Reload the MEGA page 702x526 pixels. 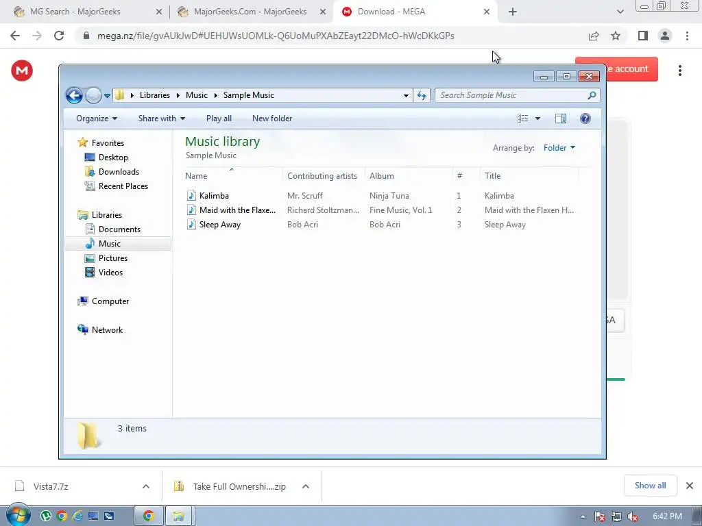[59, 36]
